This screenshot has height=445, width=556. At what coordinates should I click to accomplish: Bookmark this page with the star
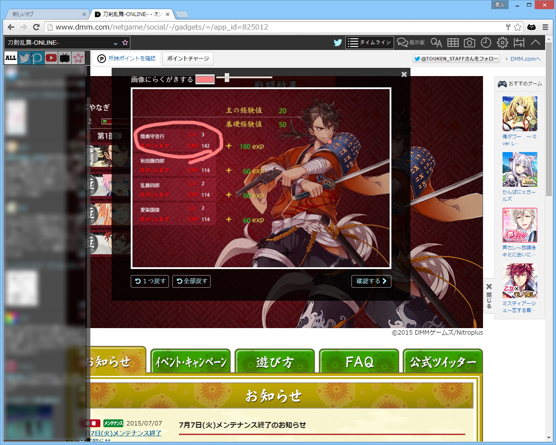coord(517,27)
